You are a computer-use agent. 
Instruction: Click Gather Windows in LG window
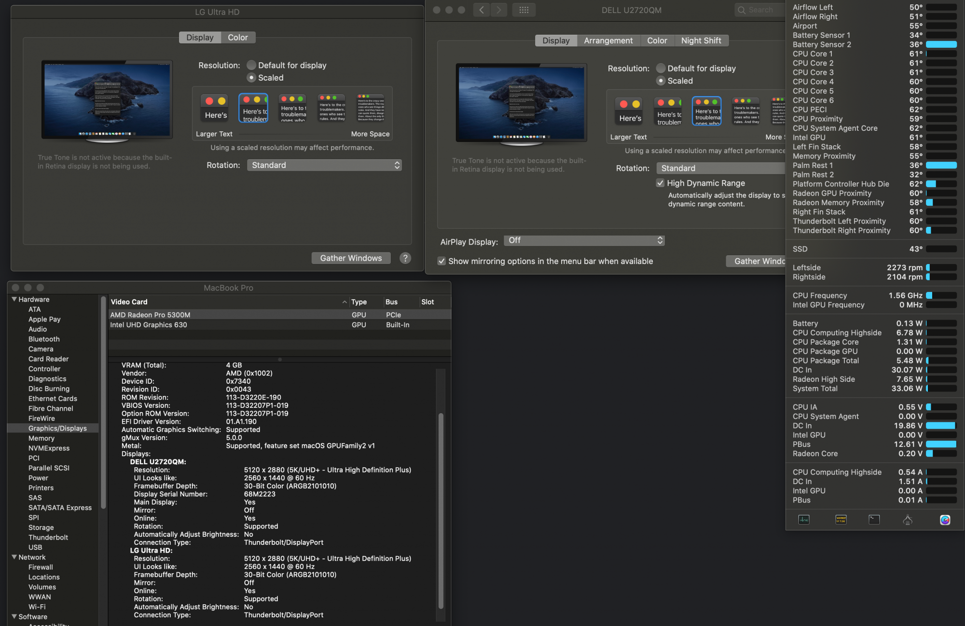(351, 258)
